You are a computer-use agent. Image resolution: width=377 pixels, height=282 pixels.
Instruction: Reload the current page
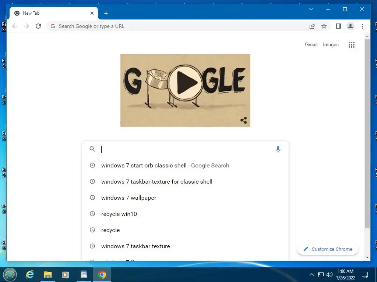(x=38, y=26)
